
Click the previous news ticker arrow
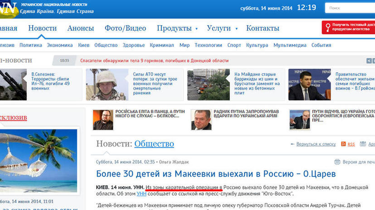[x=369, y=61]
